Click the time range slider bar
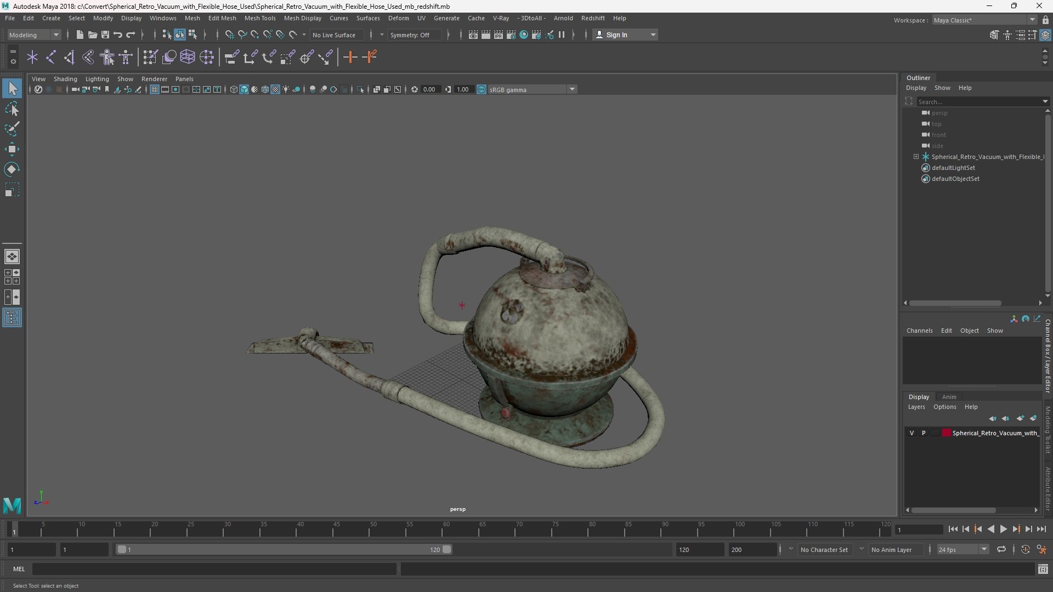The image size is (1053, 592). 283,549
